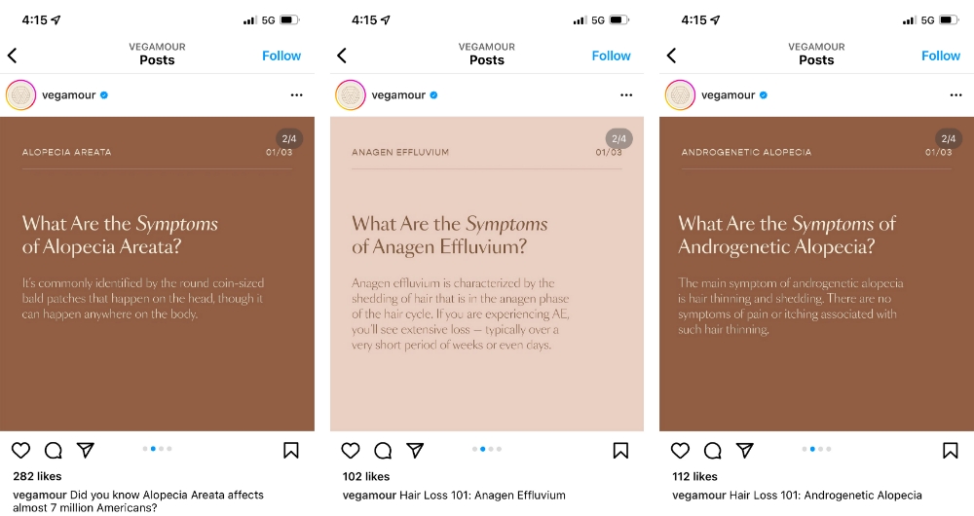The width and height of the screenshot is (974, 516).
Task: Go back using arrow on the first screen
Action: coord(13,55)
